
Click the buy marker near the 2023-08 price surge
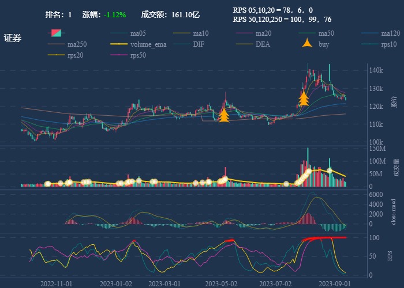[304, 99]
